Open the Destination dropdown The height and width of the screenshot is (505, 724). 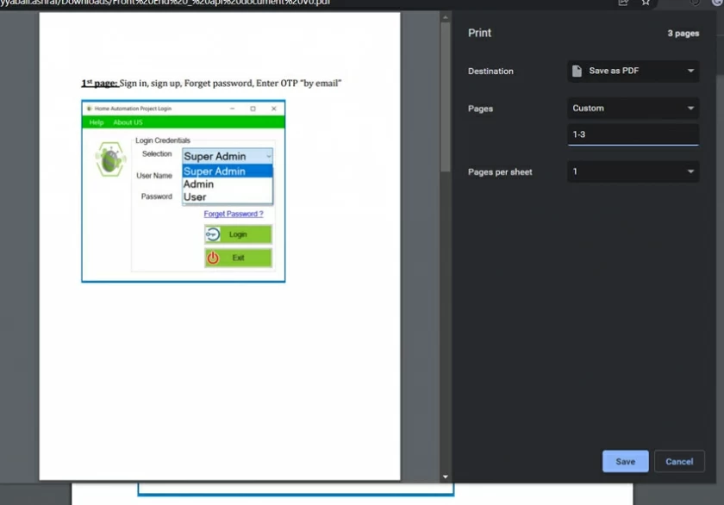tap(633, 71)
